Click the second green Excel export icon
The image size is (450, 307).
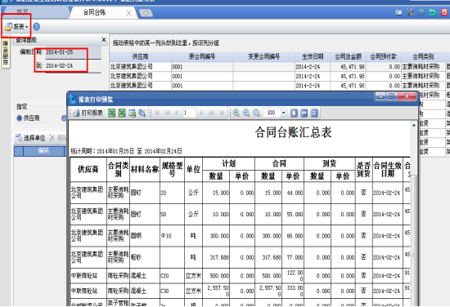(x=122, y=113)
